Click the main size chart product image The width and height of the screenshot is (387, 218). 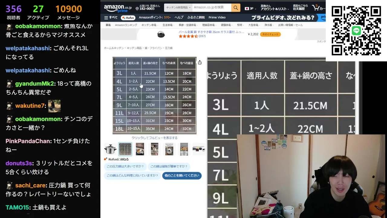154,95
